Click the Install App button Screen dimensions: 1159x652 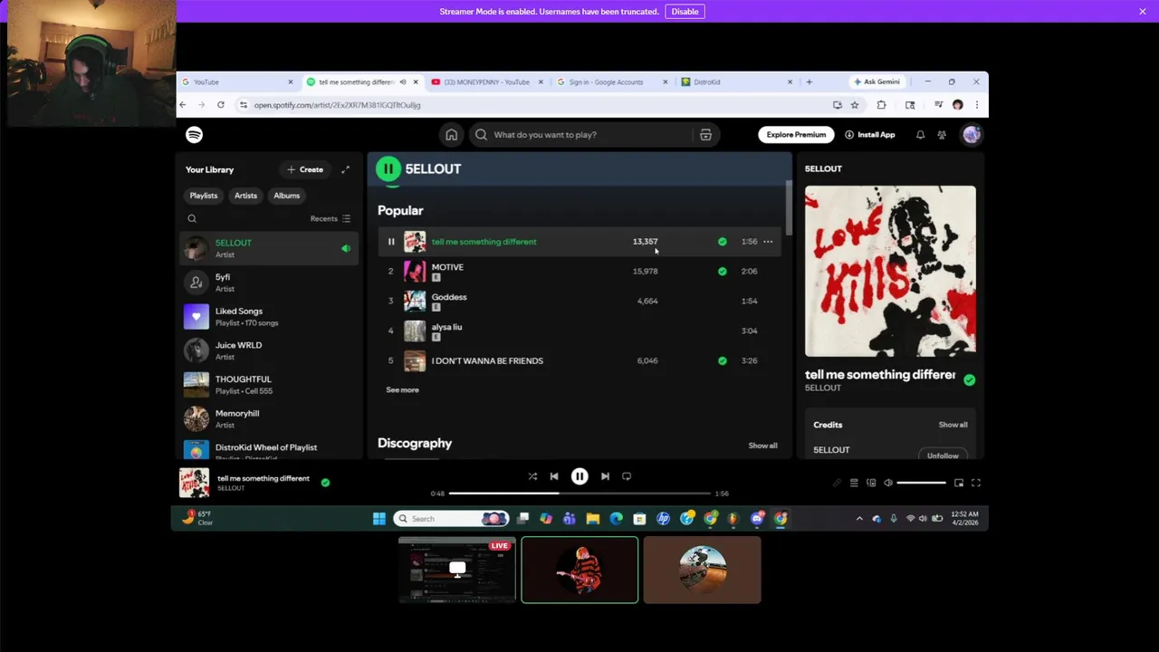pyautogui.click(x=870, y=135)
